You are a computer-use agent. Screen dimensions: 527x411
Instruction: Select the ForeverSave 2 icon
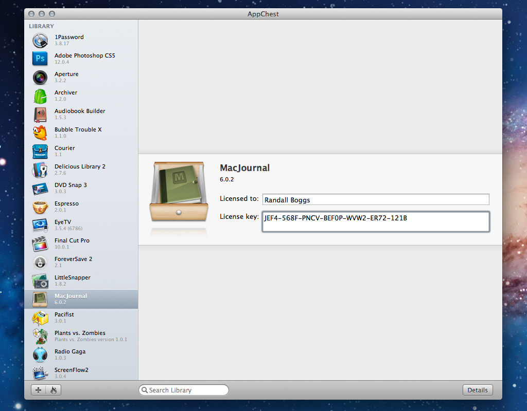pos(40,263)
